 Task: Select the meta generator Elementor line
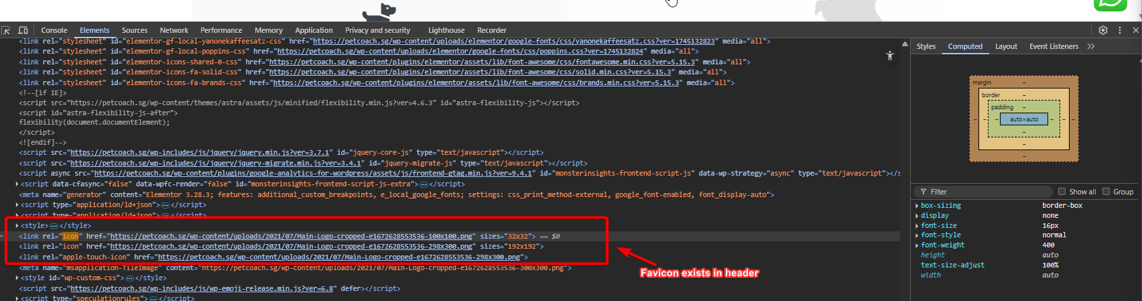pos(397,194)
